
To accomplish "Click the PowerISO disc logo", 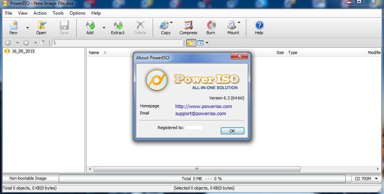I will (157, 80).
